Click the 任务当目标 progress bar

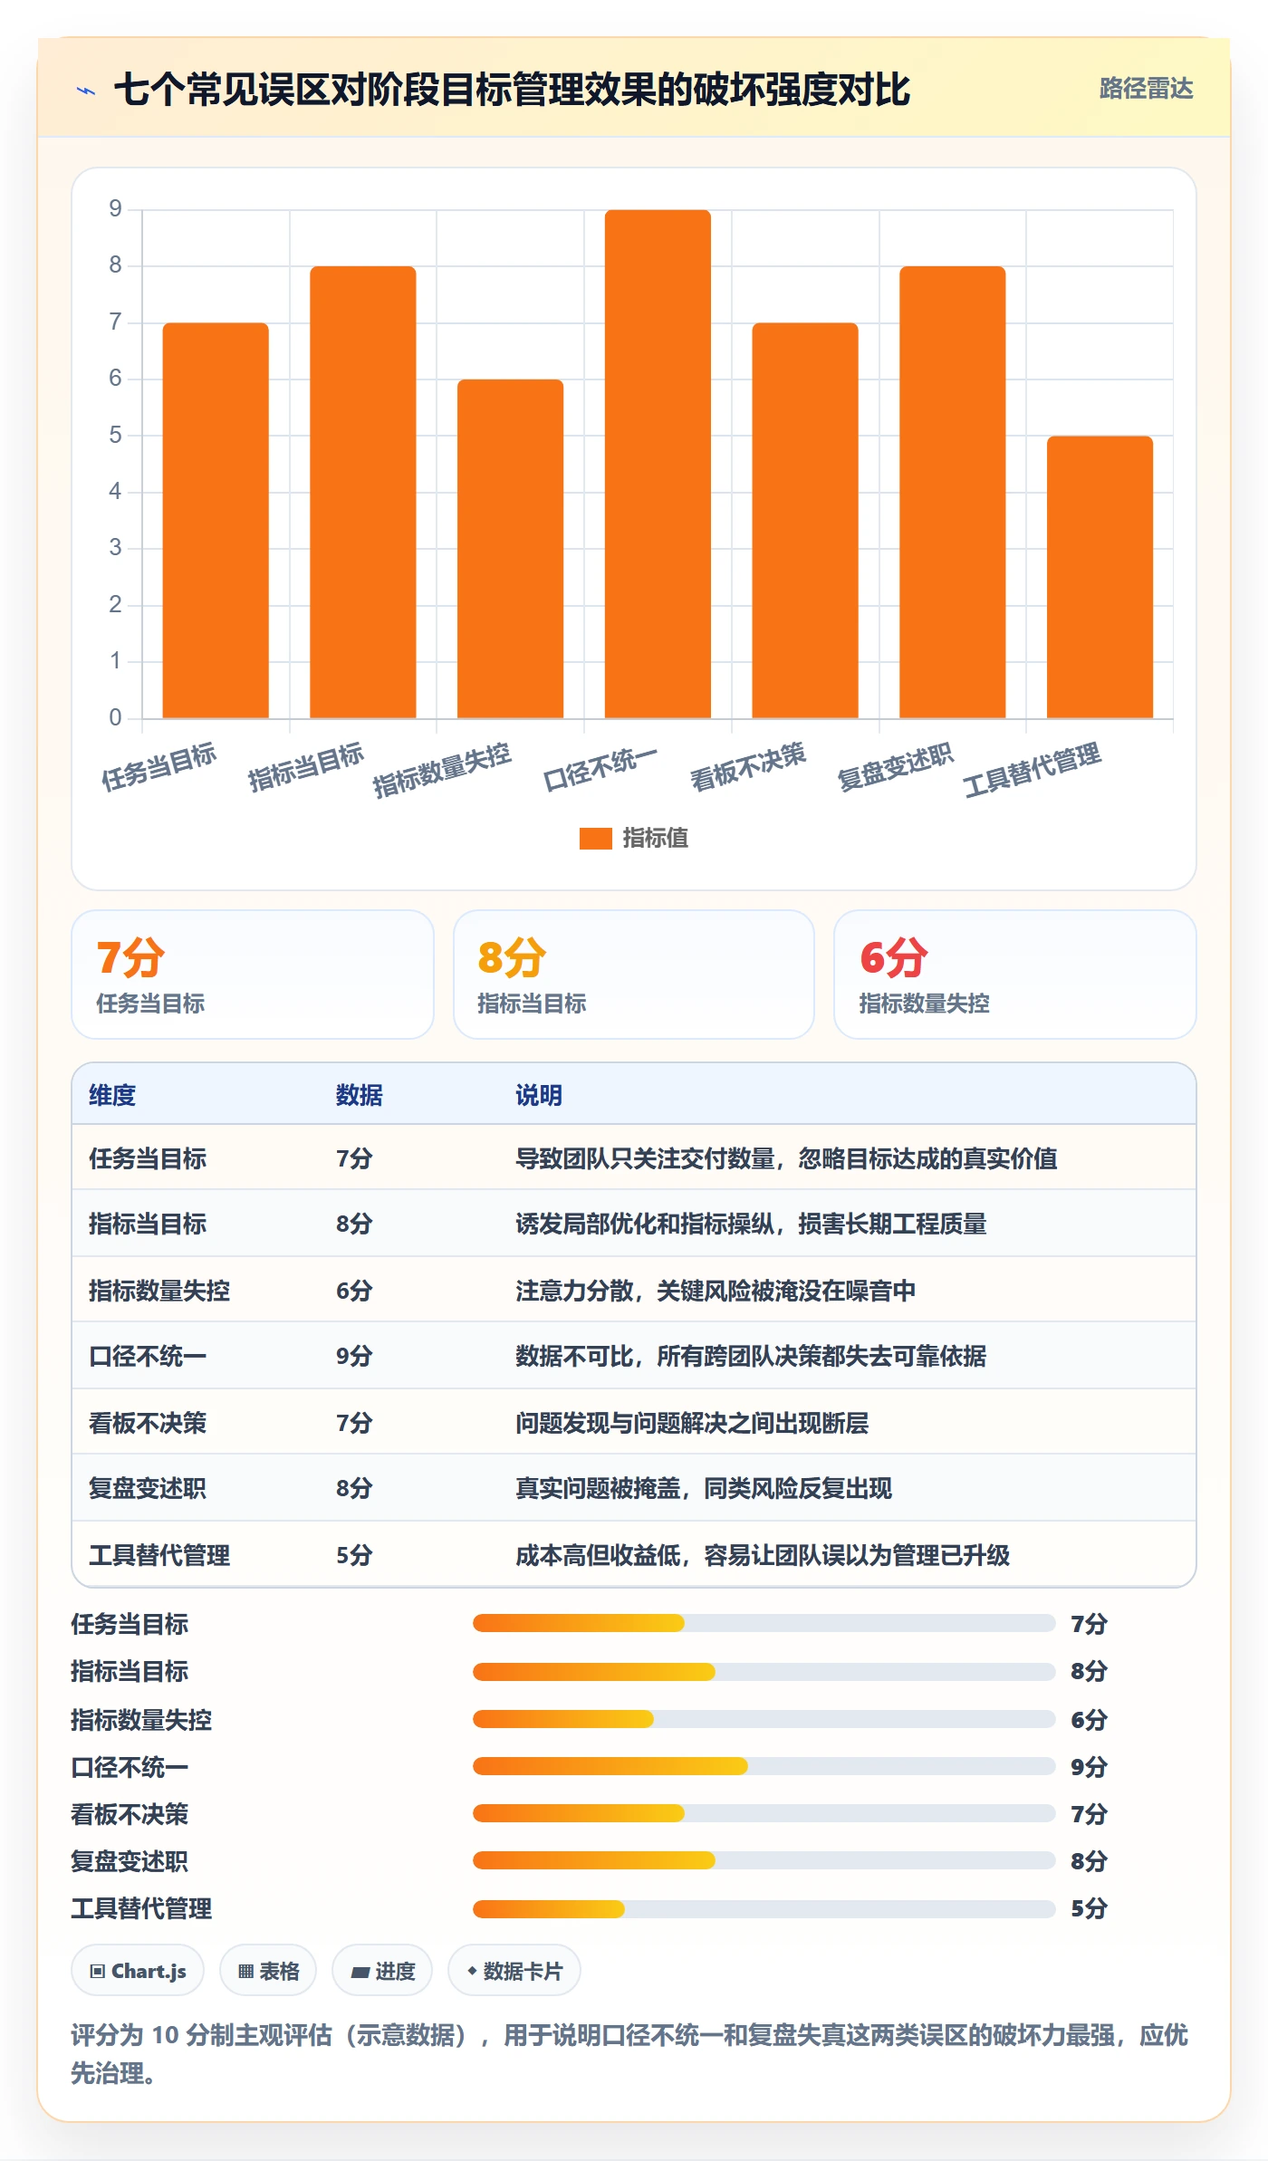764,1623
